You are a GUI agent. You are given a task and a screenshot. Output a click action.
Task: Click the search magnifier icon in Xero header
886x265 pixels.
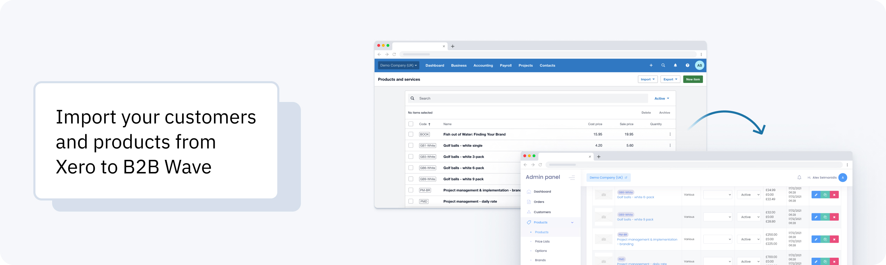point(663,65)
